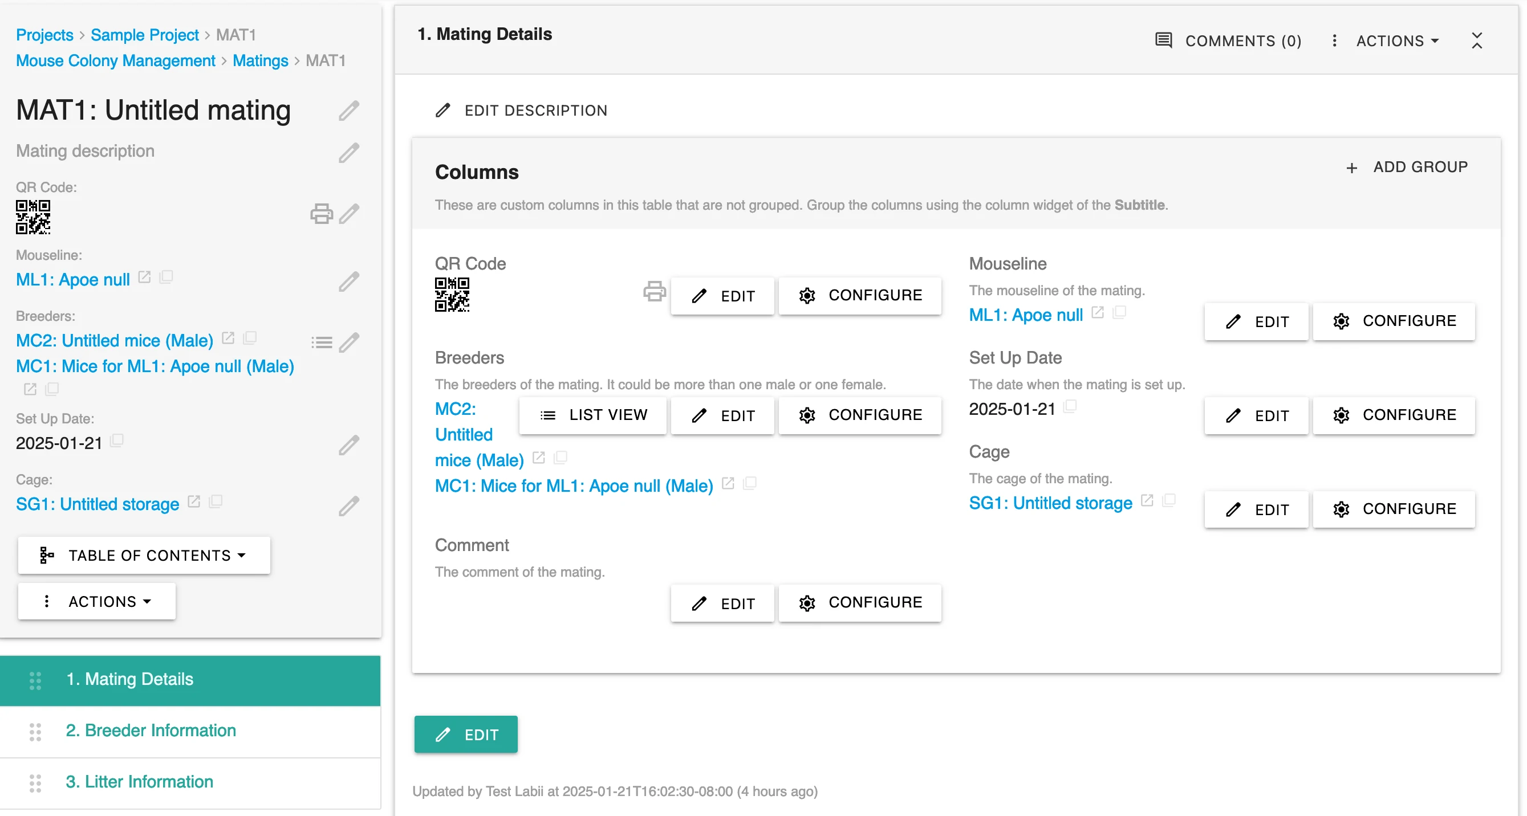Edit the Mouseline column
Viewport: 1527px width, 816px height.
1257,322
